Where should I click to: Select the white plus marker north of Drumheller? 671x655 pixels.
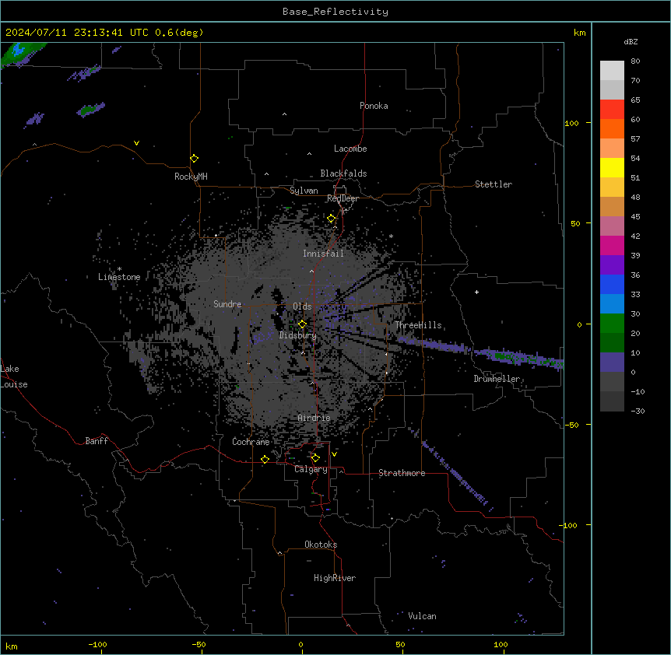point(476,292)
